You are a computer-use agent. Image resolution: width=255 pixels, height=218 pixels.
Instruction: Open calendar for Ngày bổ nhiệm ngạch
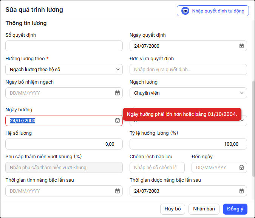pos(117,93)
